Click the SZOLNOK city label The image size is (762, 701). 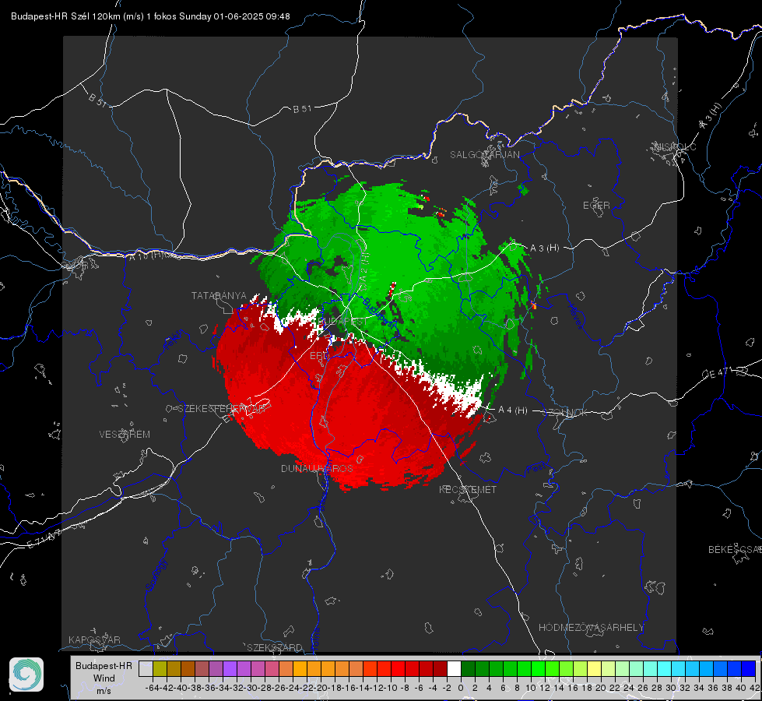point(566,413)
